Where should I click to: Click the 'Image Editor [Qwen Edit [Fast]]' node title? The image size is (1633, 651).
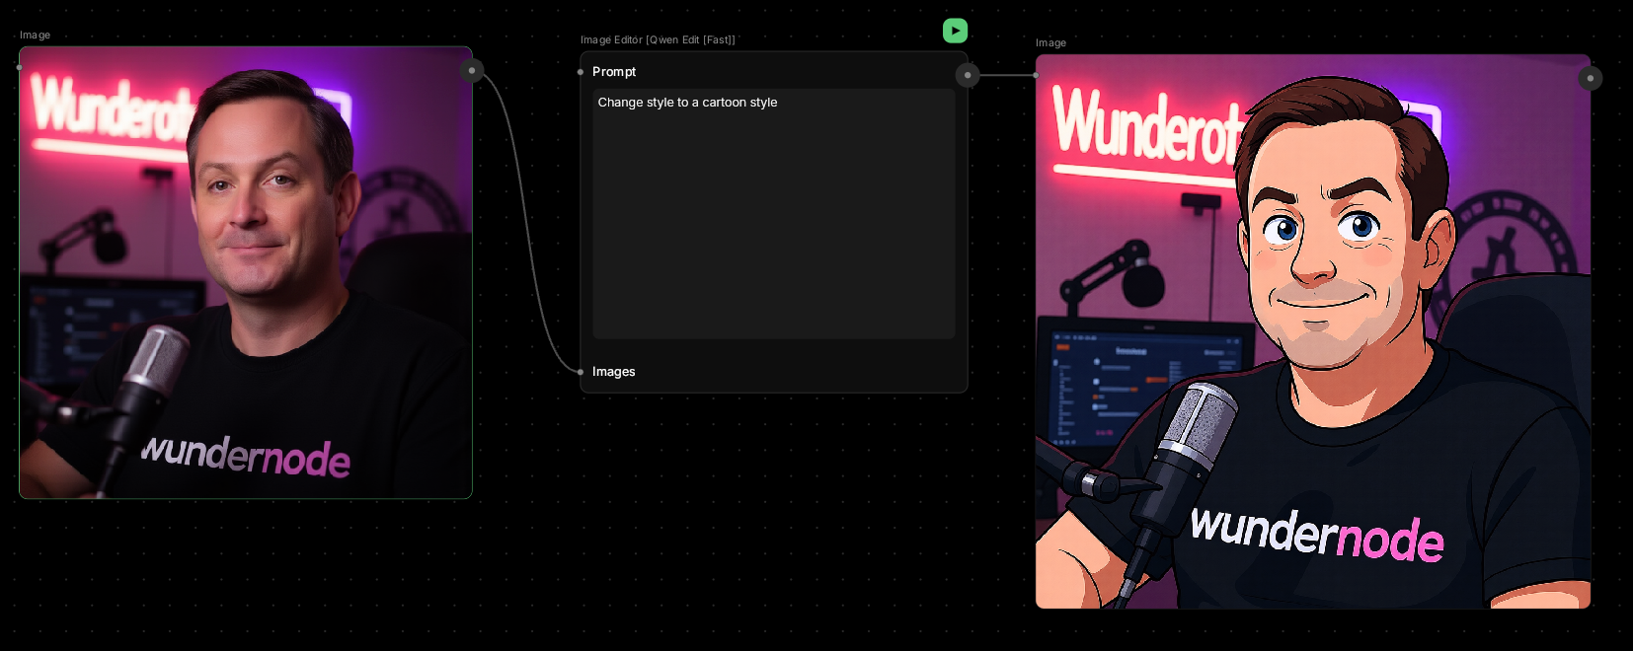tap(658, 39)
